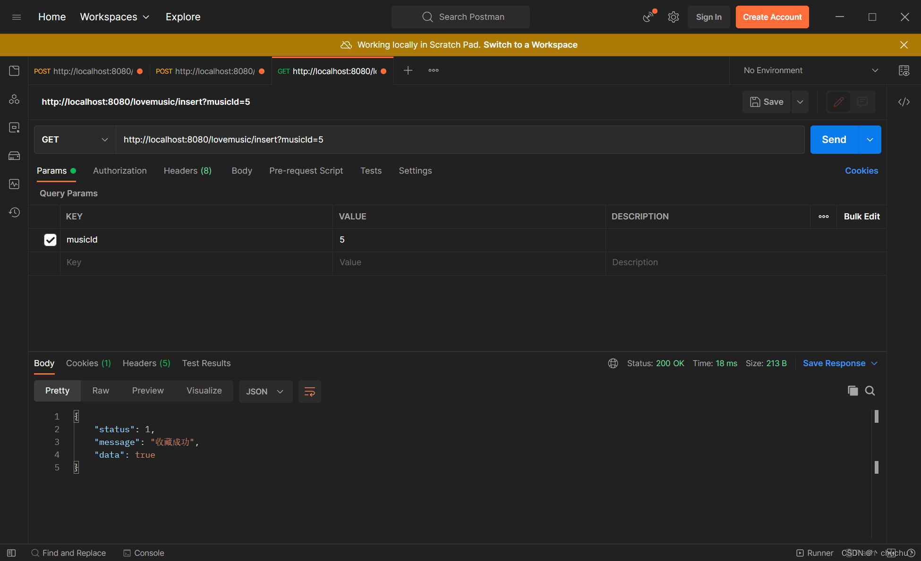The width and height of the screenshot is (921, 561).
Task: Click the Cookies link
Action: point(861,171)
